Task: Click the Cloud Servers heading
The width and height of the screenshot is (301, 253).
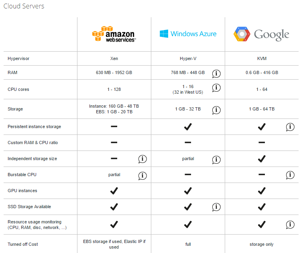Action: 24,6
